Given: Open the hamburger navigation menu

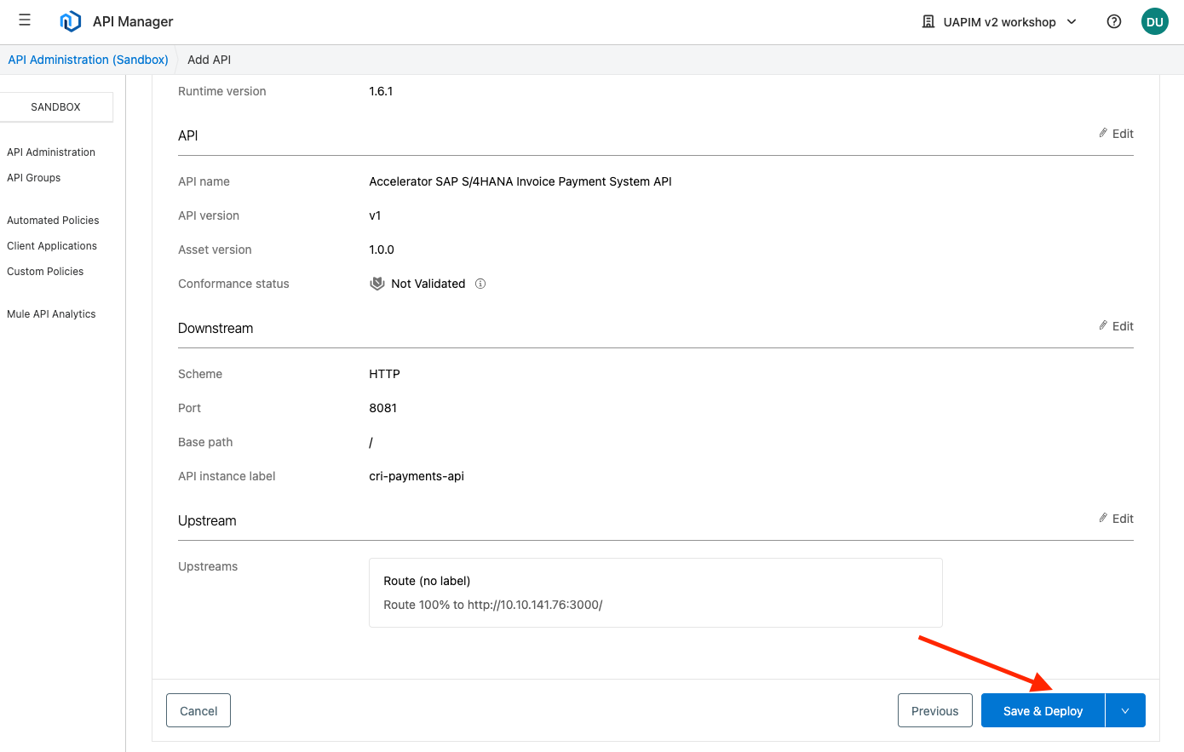Looking at the screenshot, I should point(25,20).
